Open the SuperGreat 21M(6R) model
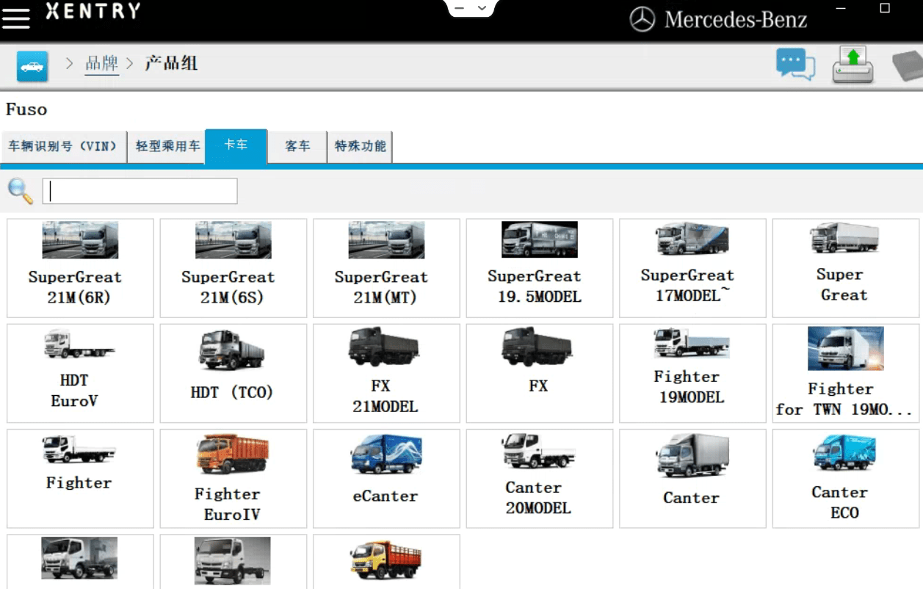The height and width of the screenshot is (589, 923). 79,268
